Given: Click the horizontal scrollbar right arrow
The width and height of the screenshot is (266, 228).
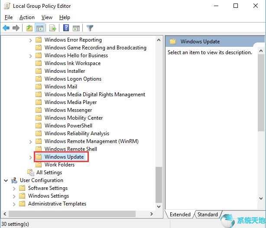Looking at the screenshot, I should click(x=152, y=214).
